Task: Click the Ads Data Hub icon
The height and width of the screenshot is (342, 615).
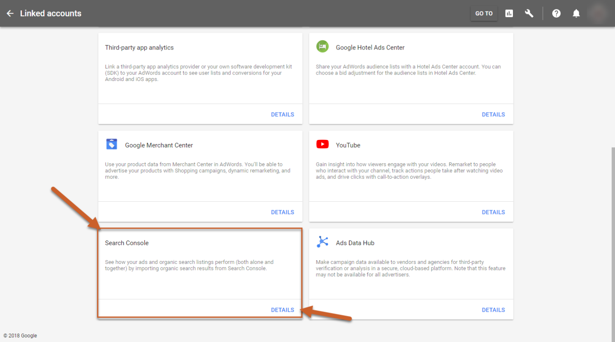Action: coord(322,242)
